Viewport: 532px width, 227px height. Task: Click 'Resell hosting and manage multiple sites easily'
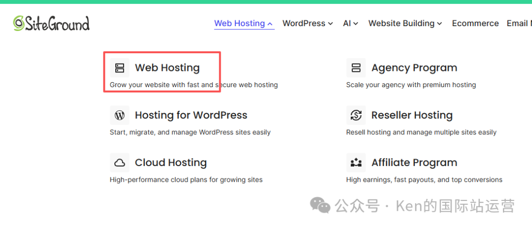coord(421,132)
